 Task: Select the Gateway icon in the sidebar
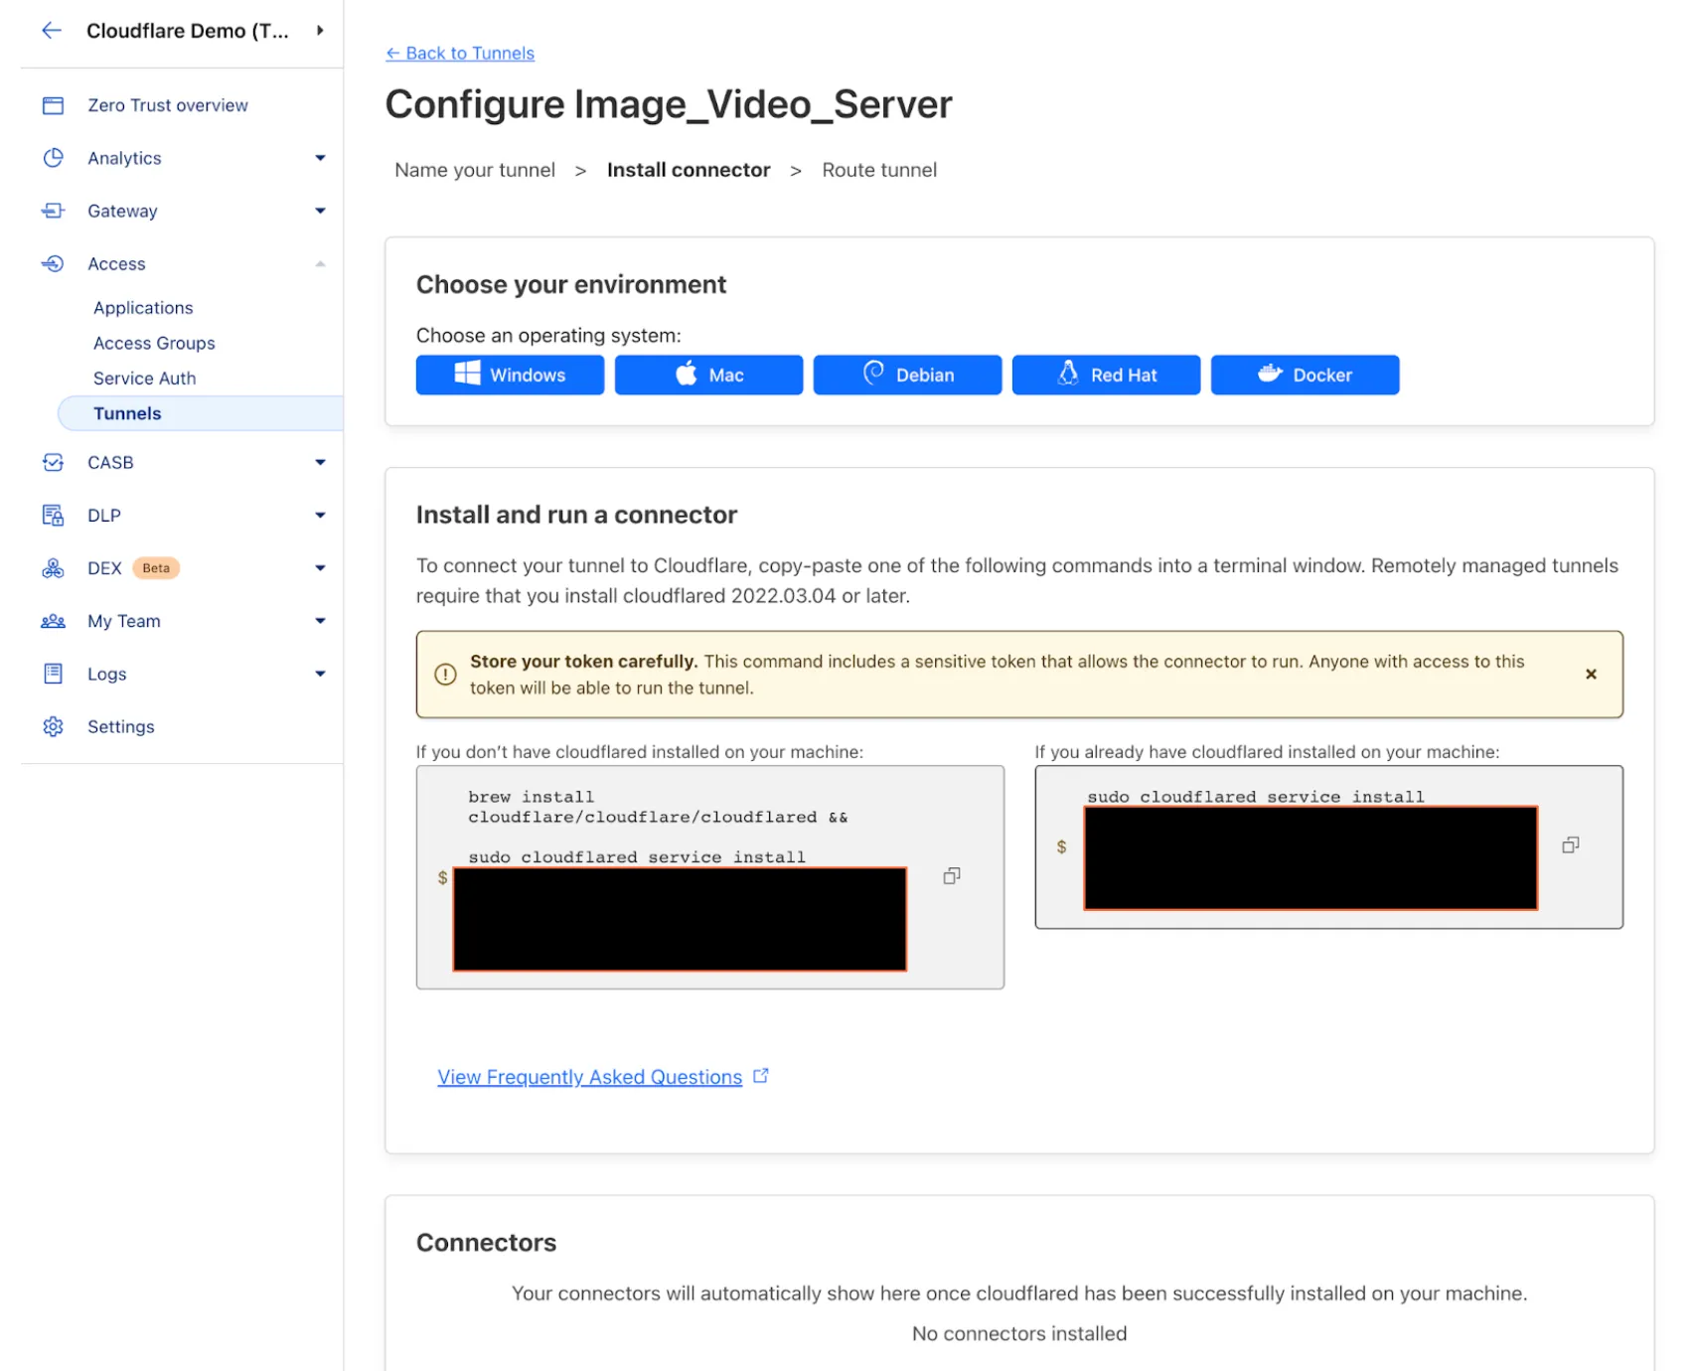tap(53, 210)
